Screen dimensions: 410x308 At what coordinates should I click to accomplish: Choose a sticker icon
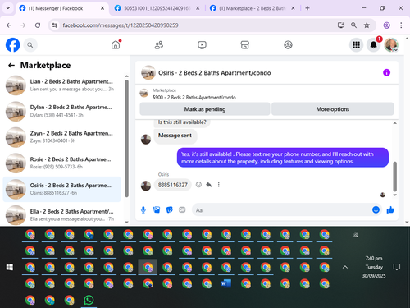(x=170, y=210)
